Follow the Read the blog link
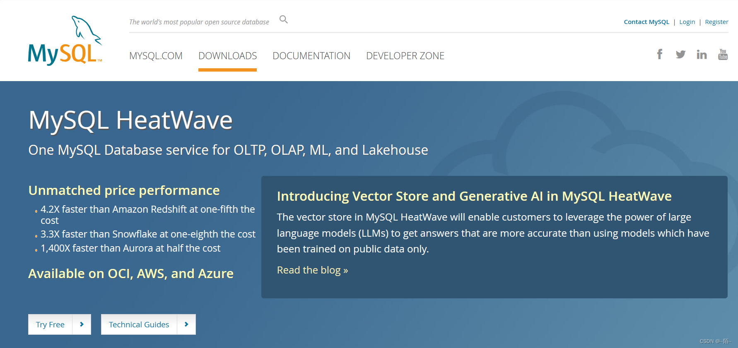The image size is (738, 348). (x=312, y=270)
